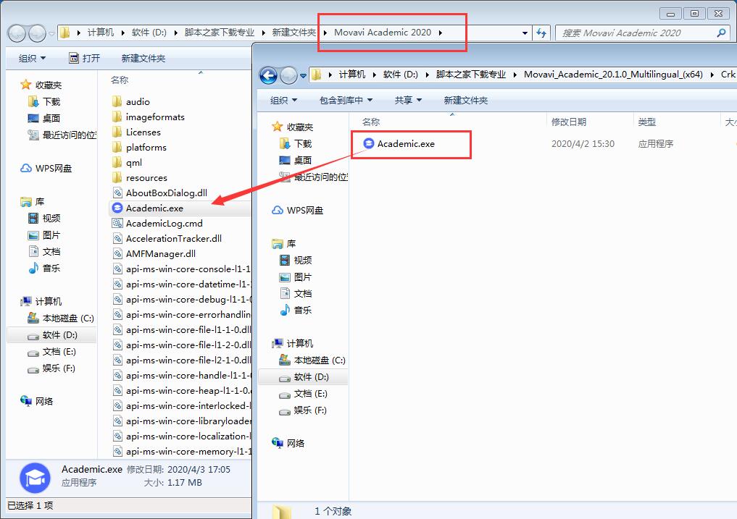Sort by 修改日期 column header
This screenshot has height=519, width=737.
(569, 122)
